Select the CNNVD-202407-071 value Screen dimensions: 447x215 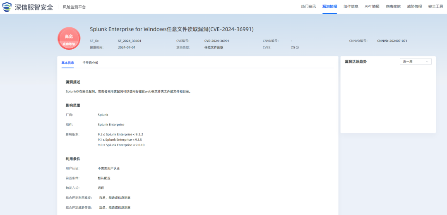pyautogui.click(x=392, y=41)
